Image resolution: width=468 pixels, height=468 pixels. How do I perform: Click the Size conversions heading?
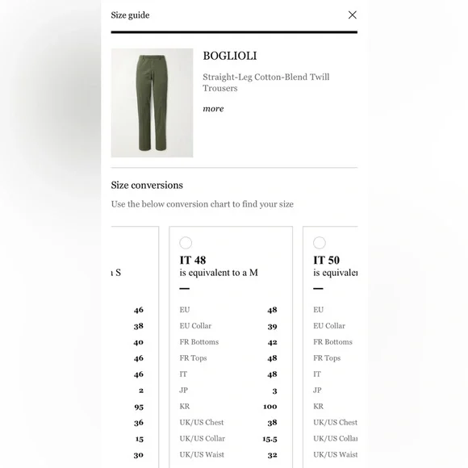click(147, 185)
